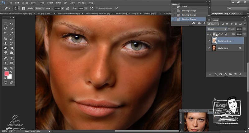Open layer Opacity slider dropdown
This screenshot has height=133, width=249.
[x=244, y=29]
